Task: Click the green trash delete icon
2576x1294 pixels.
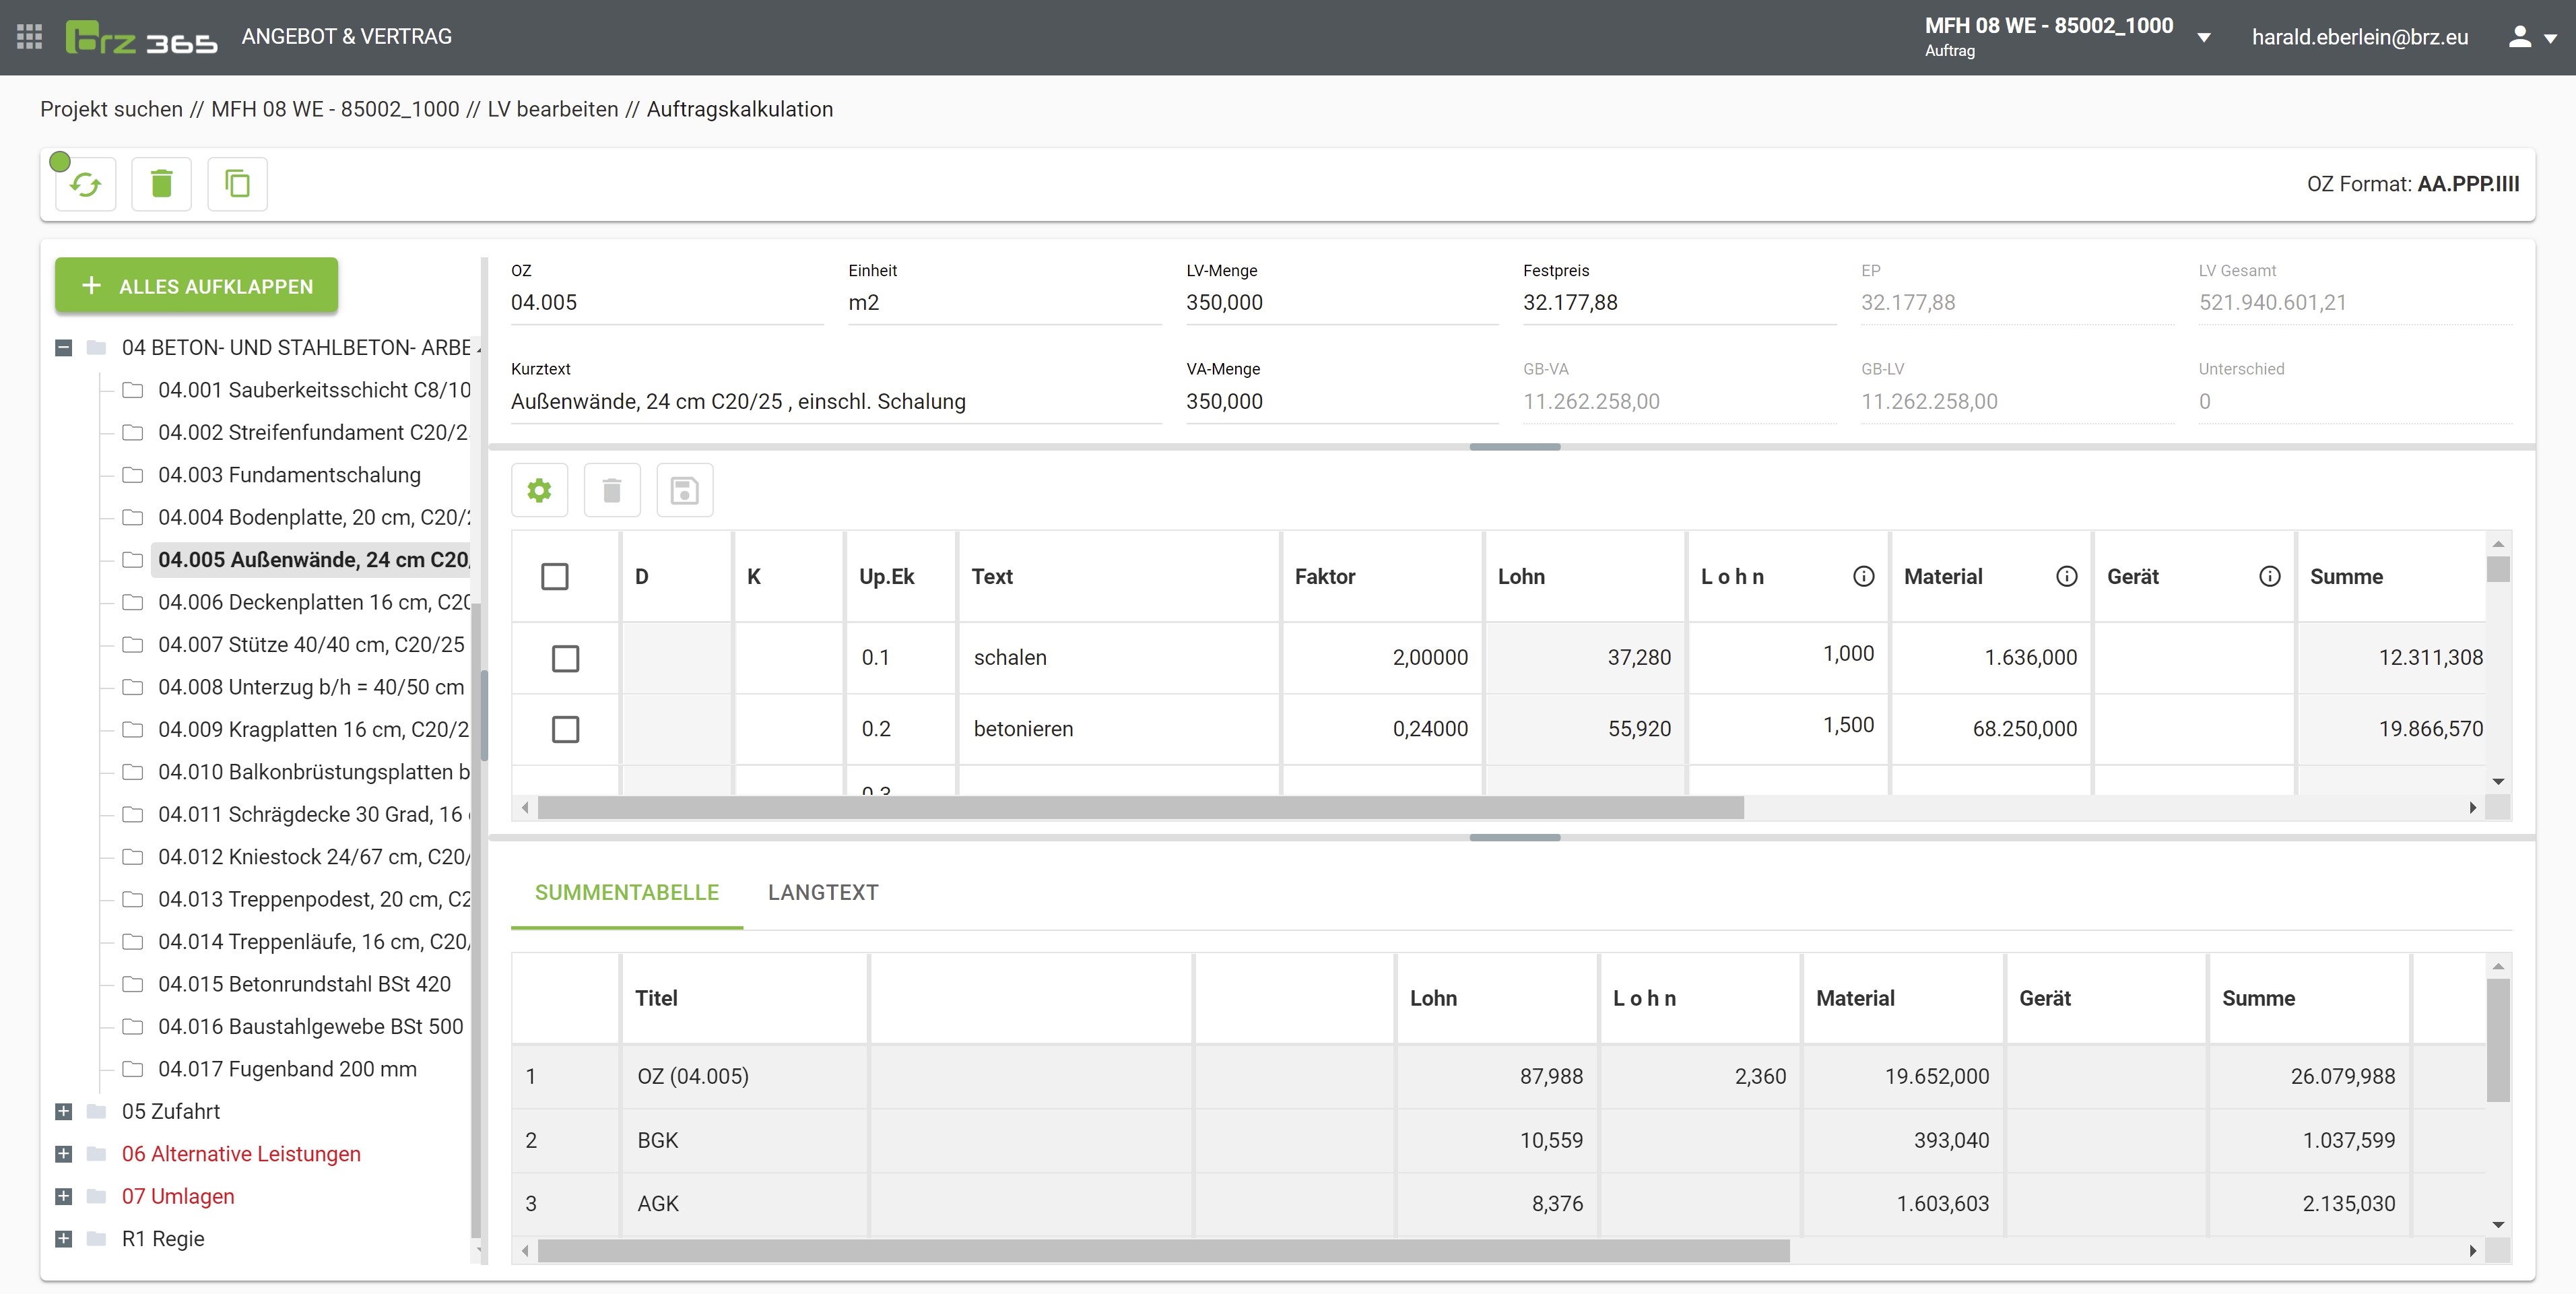Action: coord(161,184)
